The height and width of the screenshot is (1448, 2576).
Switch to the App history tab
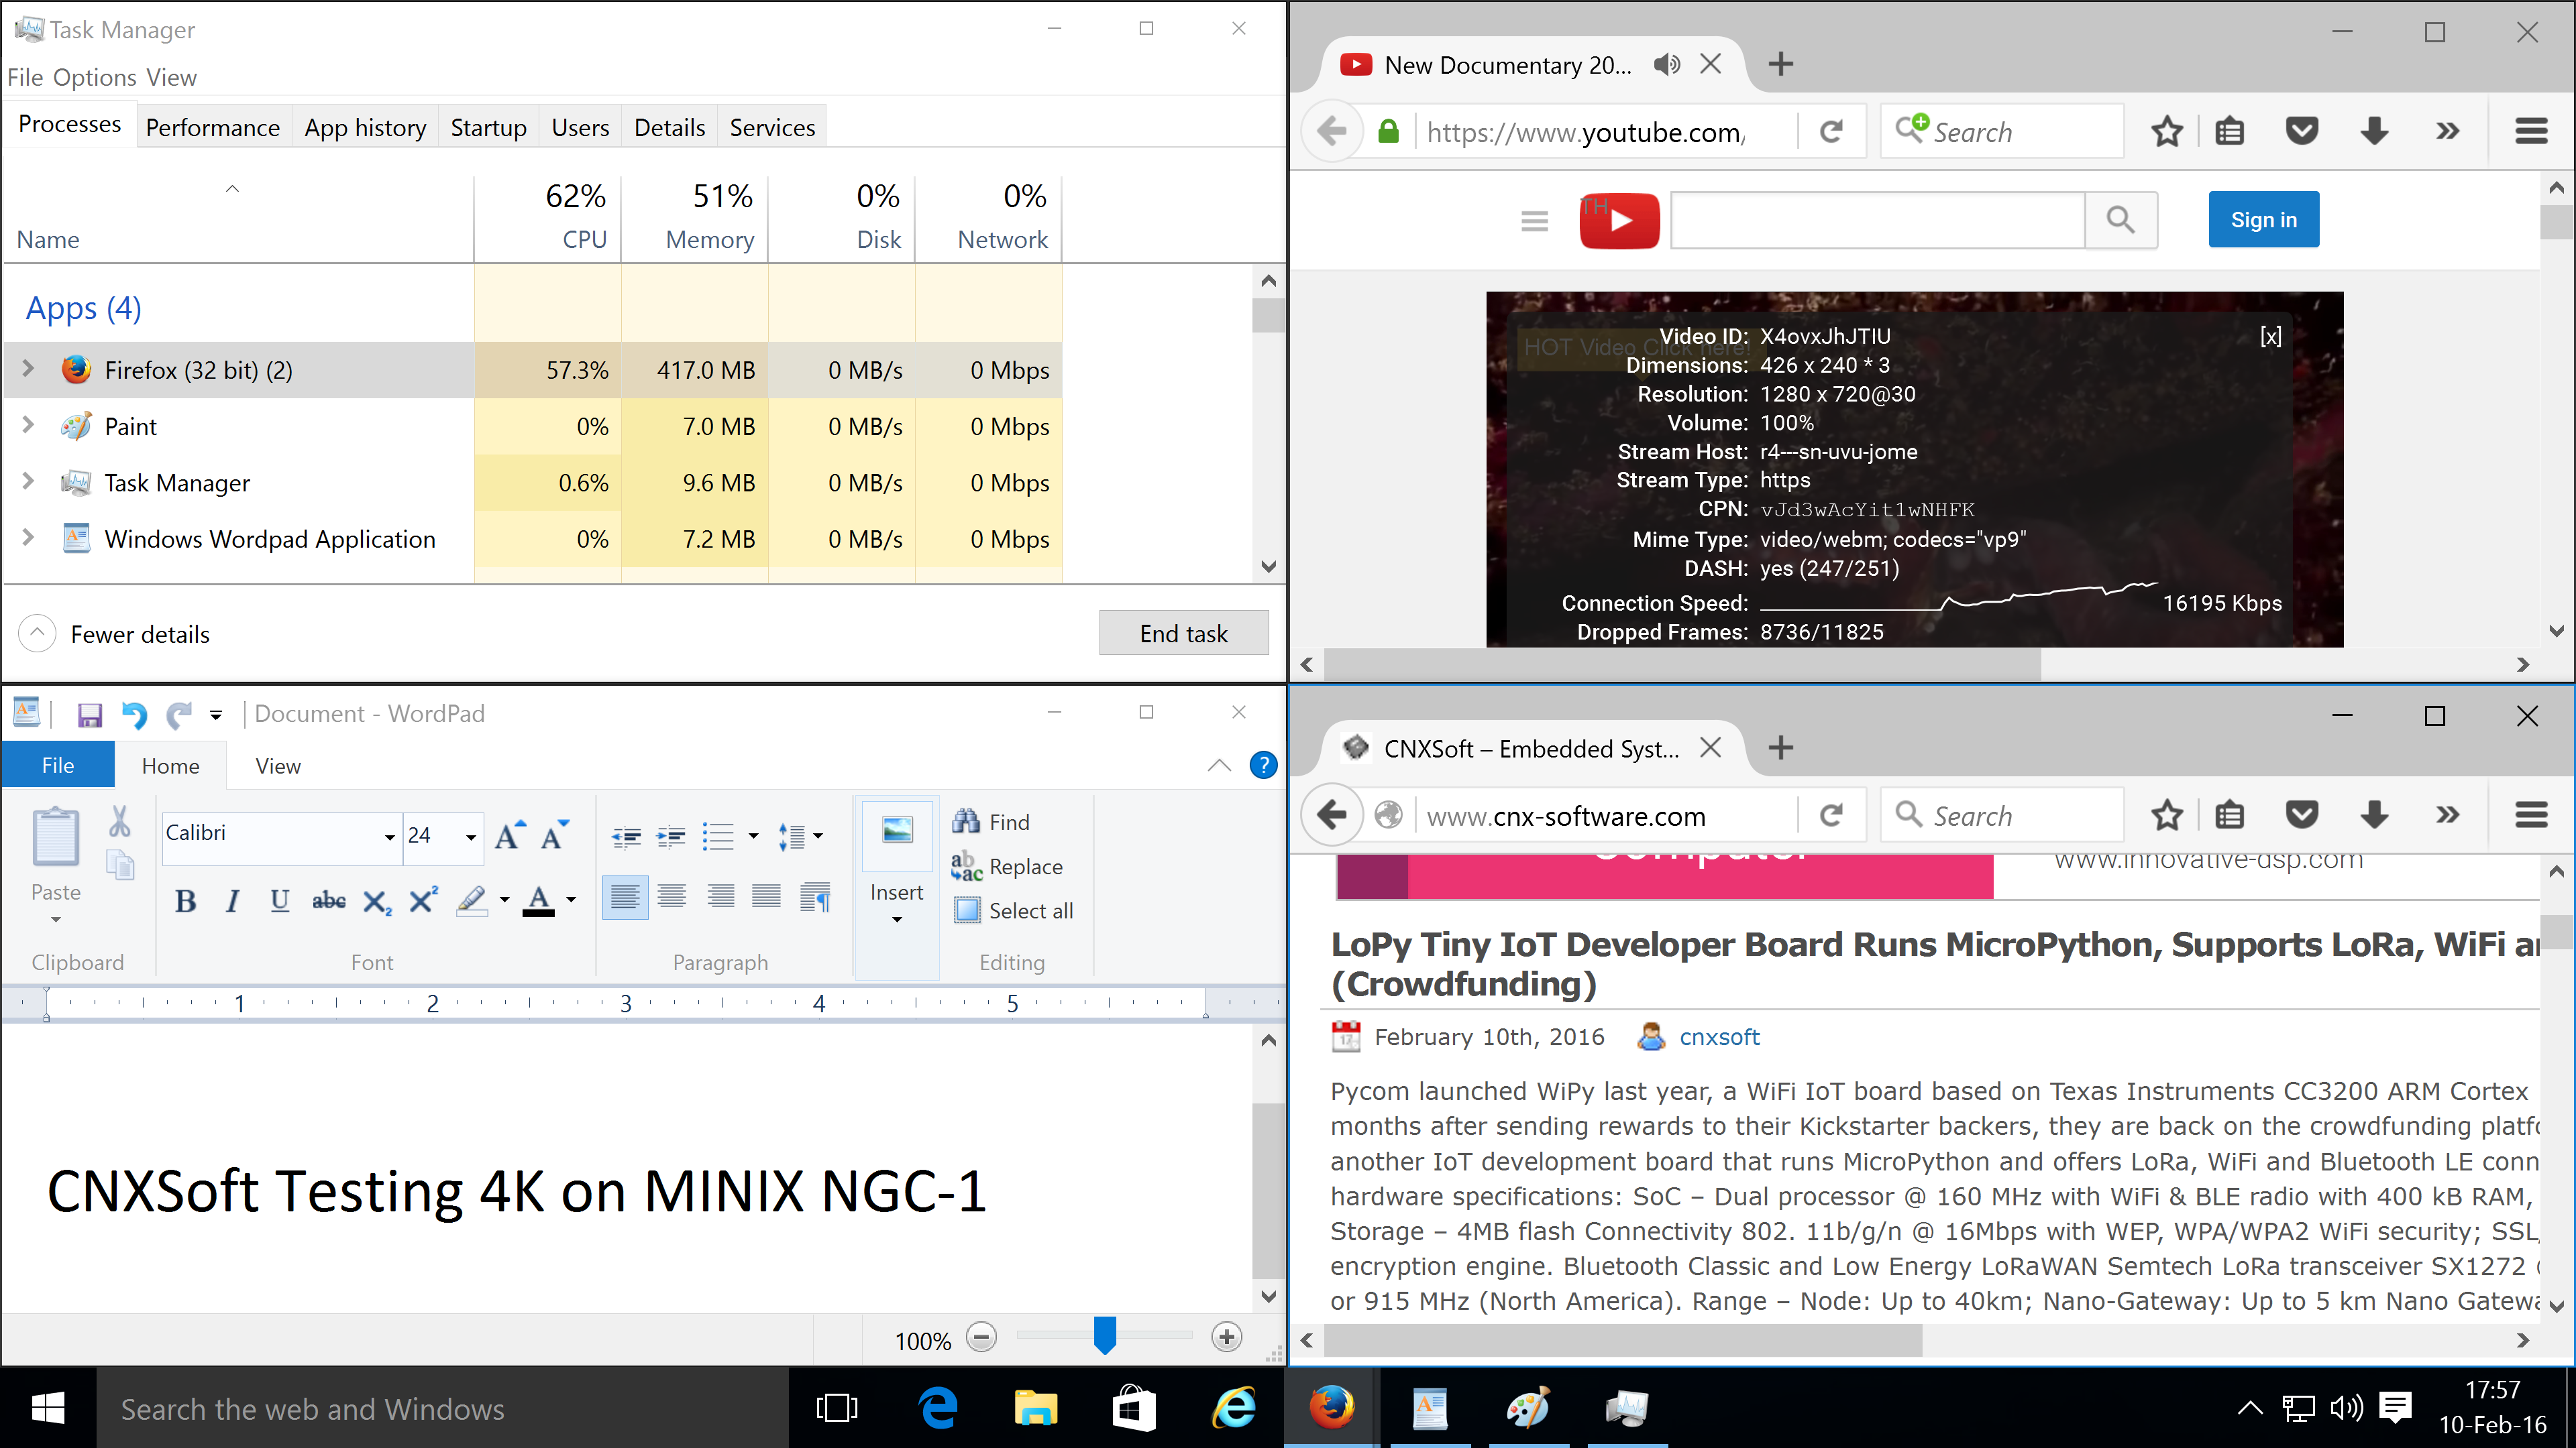(x=365, y=128)
